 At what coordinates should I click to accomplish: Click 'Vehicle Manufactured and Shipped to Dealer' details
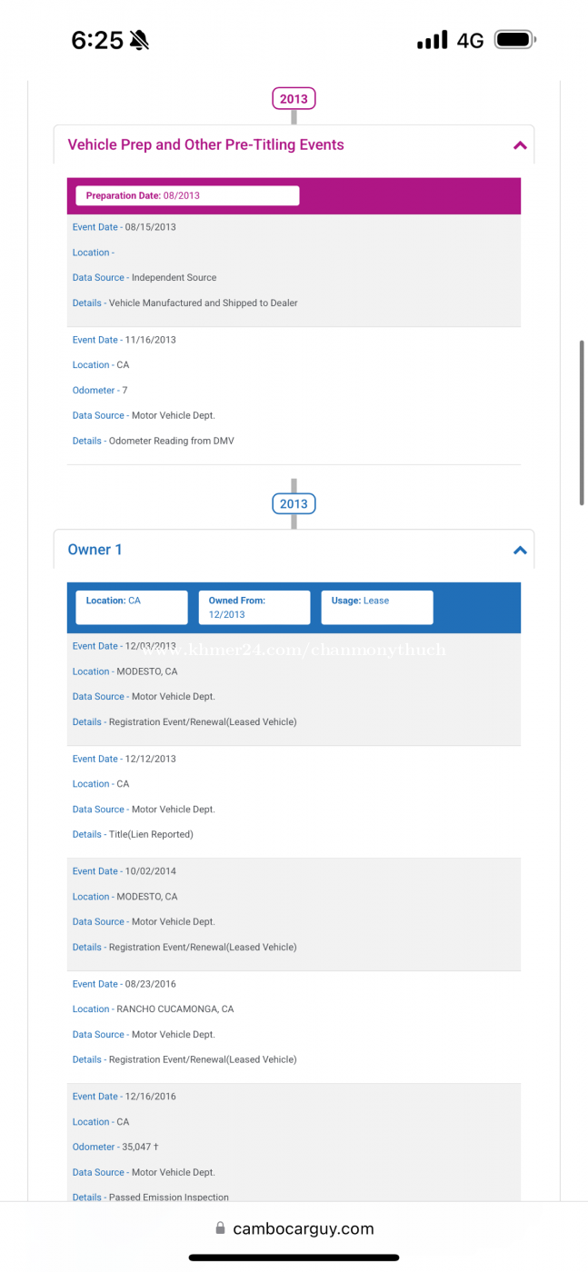coord(204,303)
